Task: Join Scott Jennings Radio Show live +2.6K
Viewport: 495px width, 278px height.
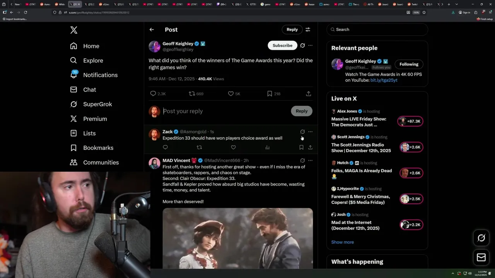Action: coord(411,147)
